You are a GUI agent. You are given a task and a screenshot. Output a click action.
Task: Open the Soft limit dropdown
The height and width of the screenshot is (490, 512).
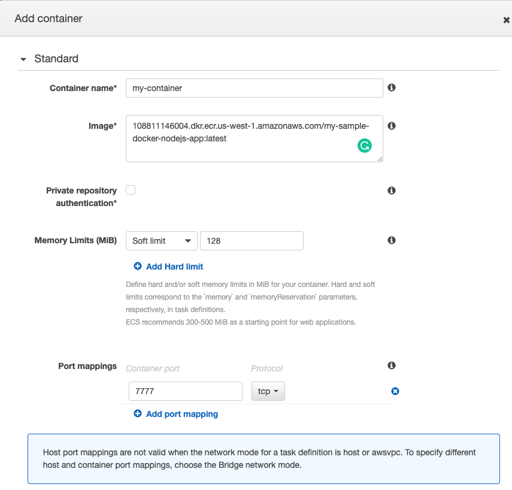pyautogui.click(x=161, y=240)
